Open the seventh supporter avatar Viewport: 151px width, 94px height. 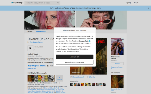(x=93, y=85)
